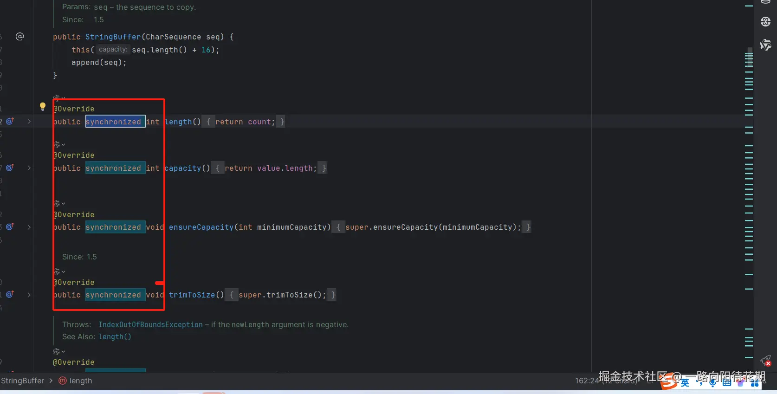
Task: Click the StringBuffer constructor name
Action: click(113, 37)
